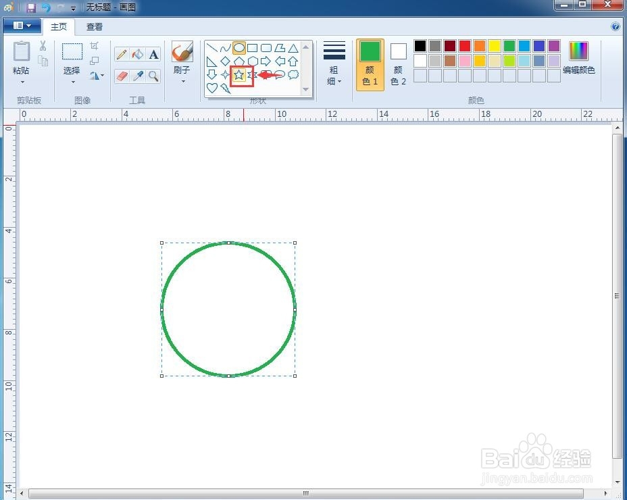Open the Paste (粘贴) dropdown arrow
Screen dimensions: 627x500
pyautogui.click(x=22, y=82)
